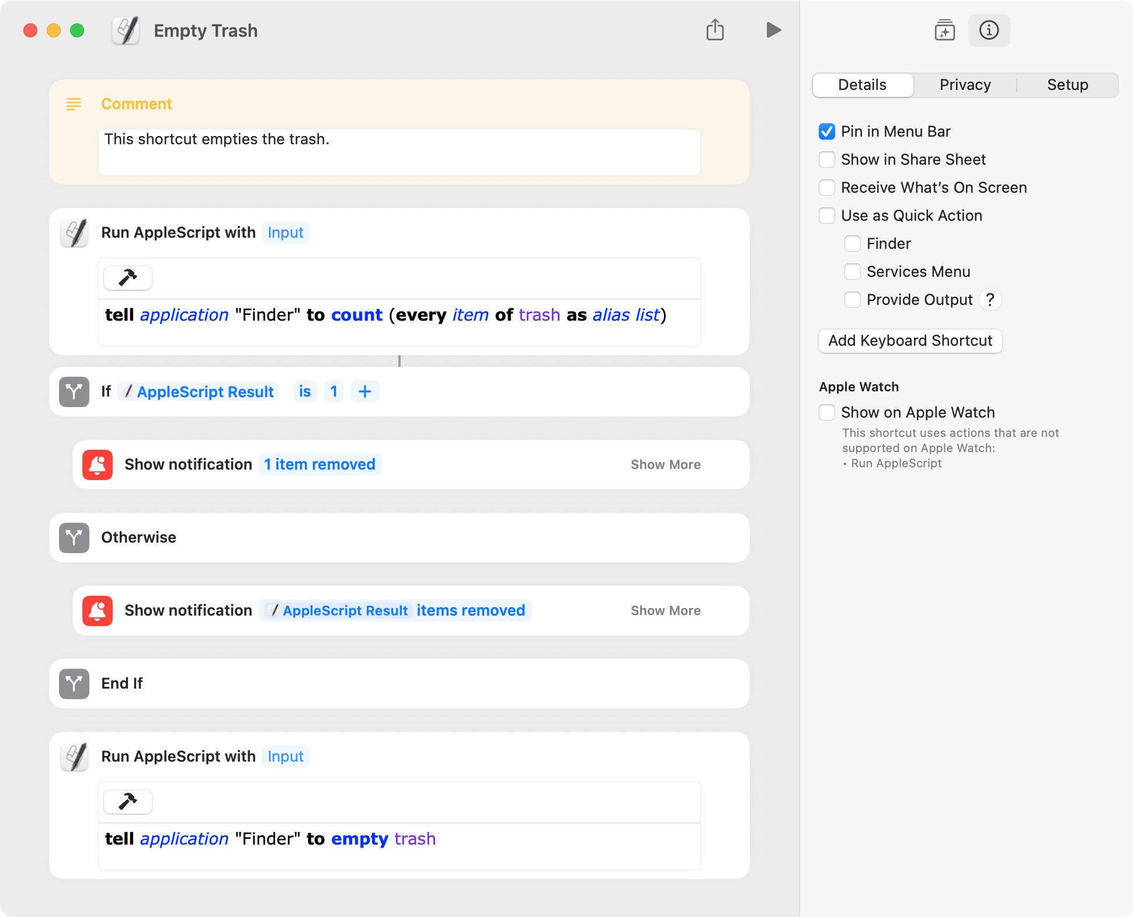The width and height of the screenshot is (1133, 917).
Task: Click the If action branch icon
Action: (x=74, y=391)
